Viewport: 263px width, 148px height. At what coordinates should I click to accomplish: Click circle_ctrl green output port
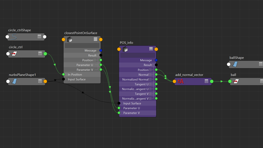pos(45,54)
